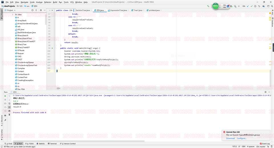Click GBK encoding in status bar
The height and width of the screenshot is (148, 274).
[x=243, y=147]
